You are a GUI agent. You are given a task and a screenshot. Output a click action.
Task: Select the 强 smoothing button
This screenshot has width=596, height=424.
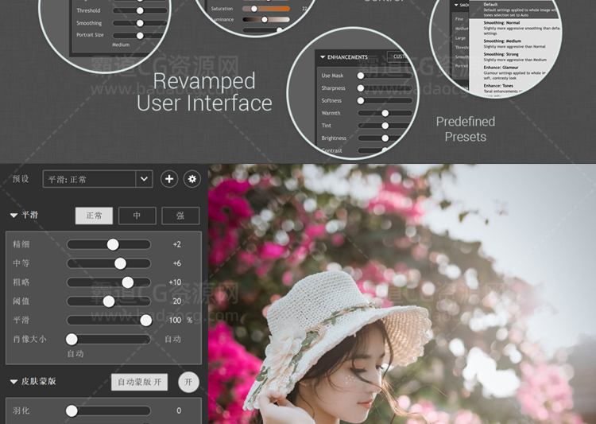(x=180, y=216)
